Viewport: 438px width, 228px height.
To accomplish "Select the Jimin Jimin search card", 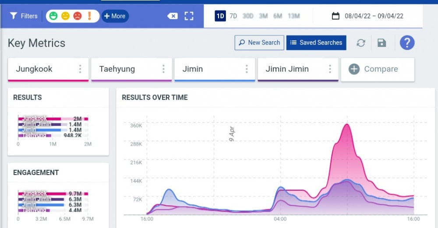I will coord(298,69).
